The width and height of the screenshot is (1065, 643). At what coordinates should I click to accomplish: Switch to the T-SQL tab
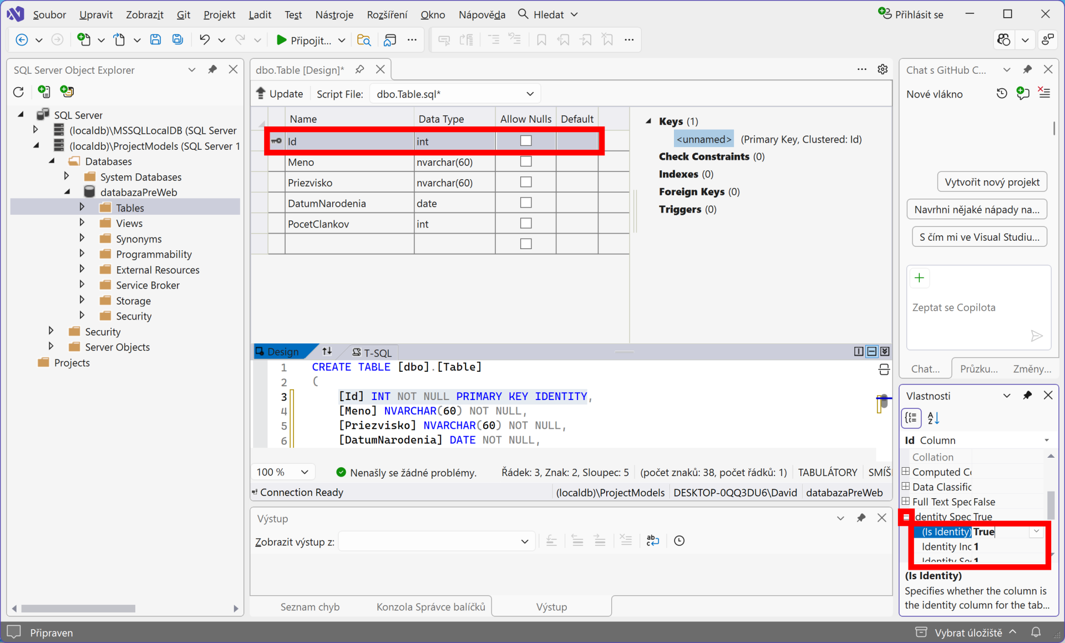pyautogui.click(x=372, y=352)
